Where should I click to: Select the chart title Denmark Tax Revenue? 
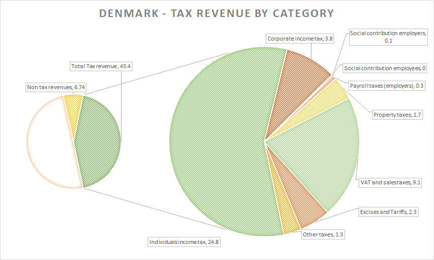click(x=216, y=14)
